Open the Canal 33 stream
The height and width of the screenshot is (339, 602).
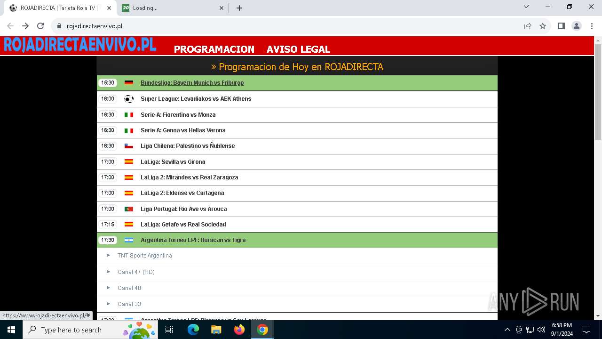click(x=129, y=304)
